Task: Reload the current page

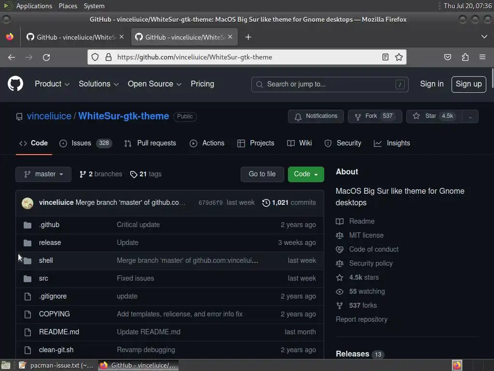Action: 46,57
